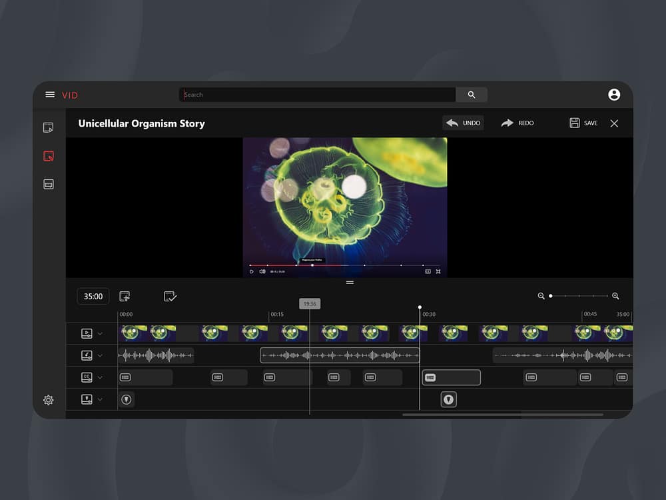Select the first sidebar video library tab

tap(49, 127)
